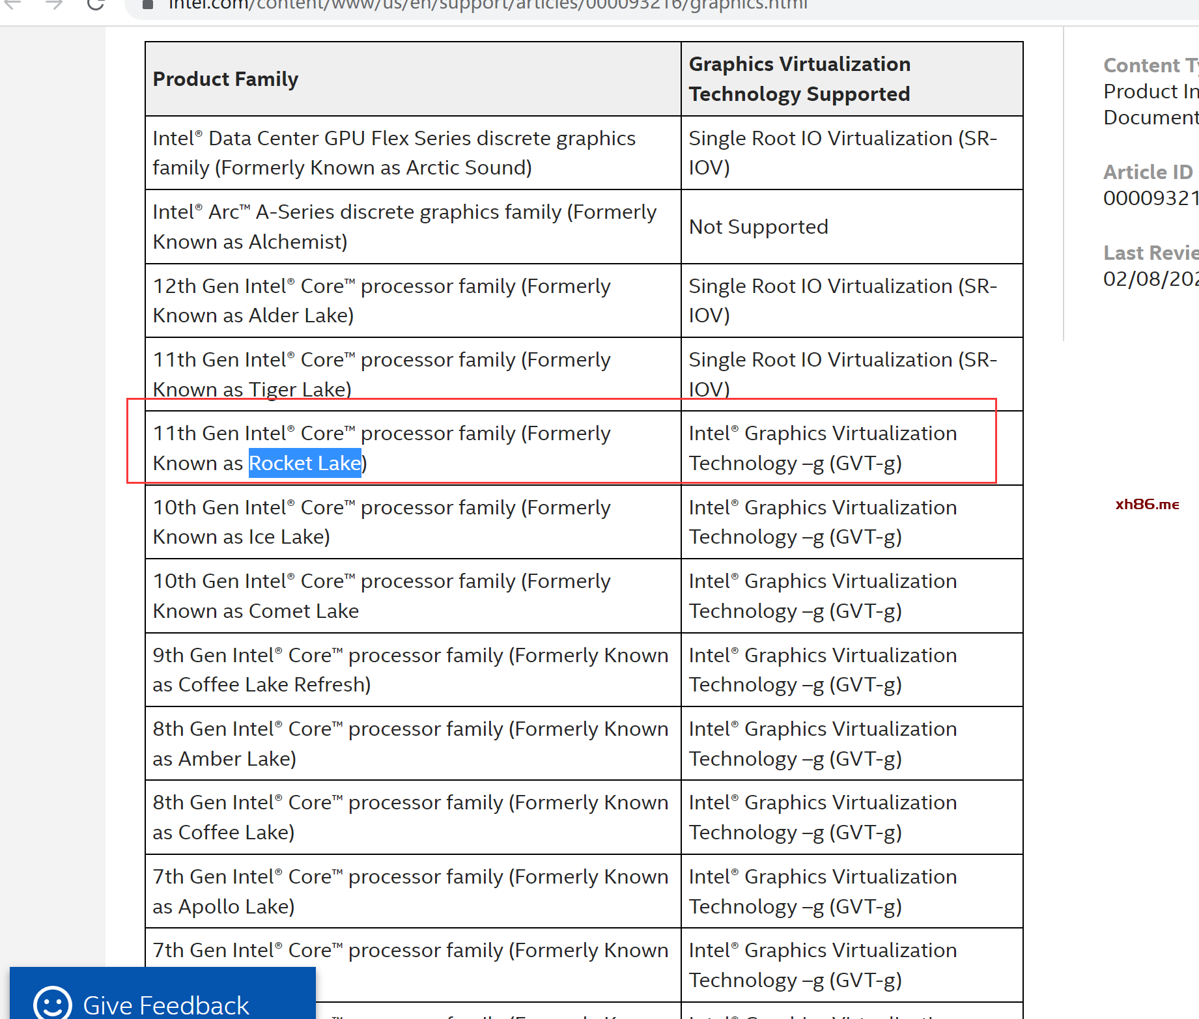Image resolution: width=1199 pixels, height=1019 pixels.
Task: Click the browser reload button
Action: pos(96,4)
